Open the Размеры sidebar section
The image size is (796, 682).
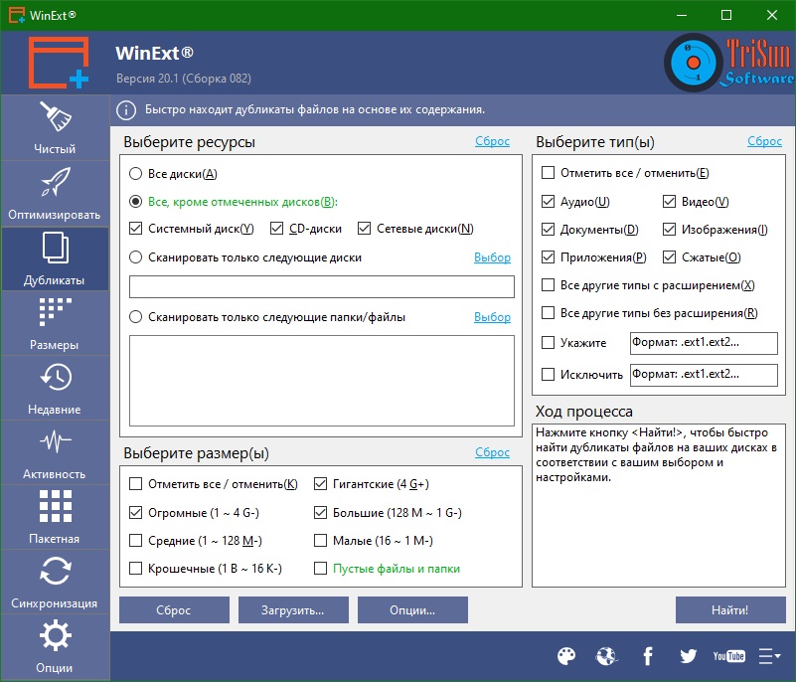point(55,323)
